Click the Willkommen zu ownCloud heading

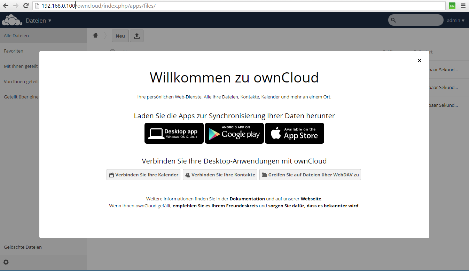(234, 77)
